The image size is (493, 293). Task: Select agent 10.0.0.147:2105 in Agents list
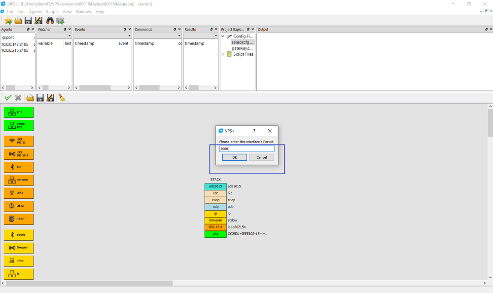pos(15,44)
